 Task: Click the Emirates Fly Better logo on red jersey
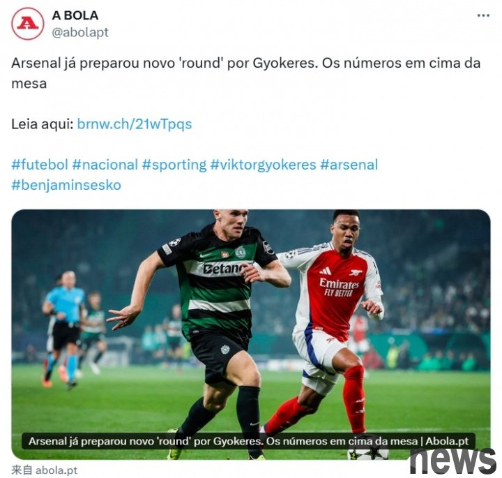pos(339,287)
